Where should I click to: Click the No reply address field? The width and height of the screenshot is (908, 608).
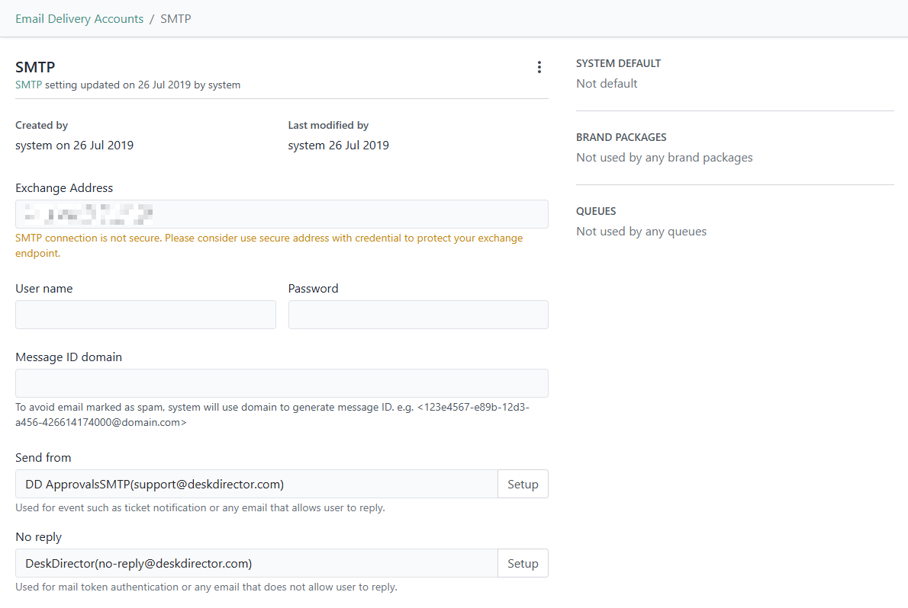pyautogui.click(x=256, y=564)
